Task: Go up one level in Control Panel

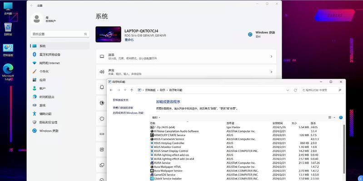Action: (131, 90)
